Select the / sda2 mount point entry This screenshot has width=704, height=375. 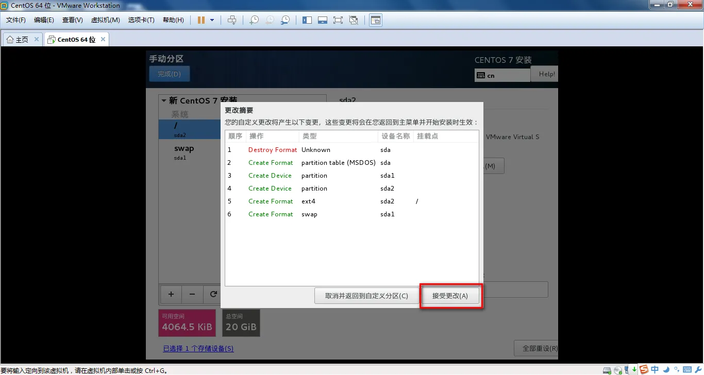point(190,129)
